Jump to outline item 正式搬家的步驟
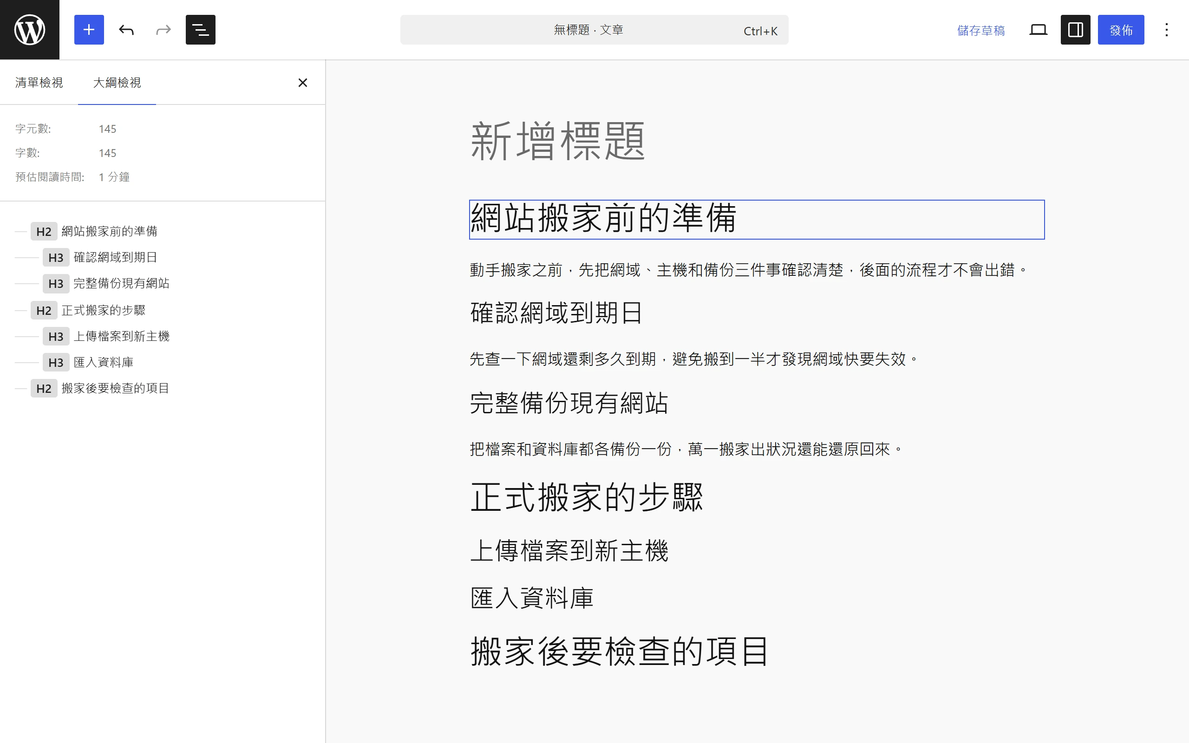1189x743 pixels. click(x=87, y=310)
